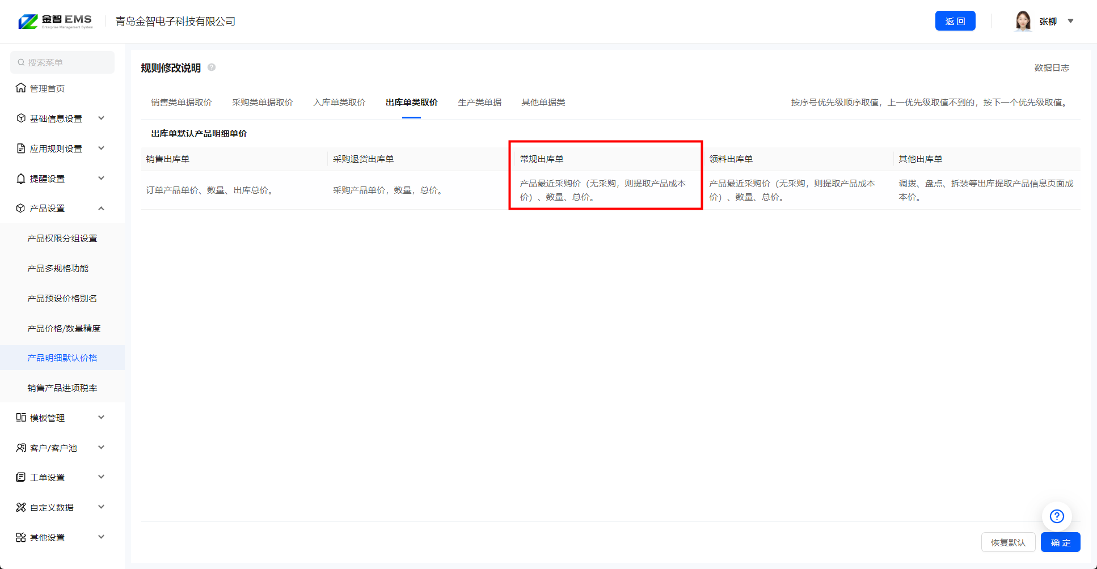Click the cube icon beside 基础信息设置
Image resolution: width=1097 pixels, height=569 pixels.
click(21, 118)
